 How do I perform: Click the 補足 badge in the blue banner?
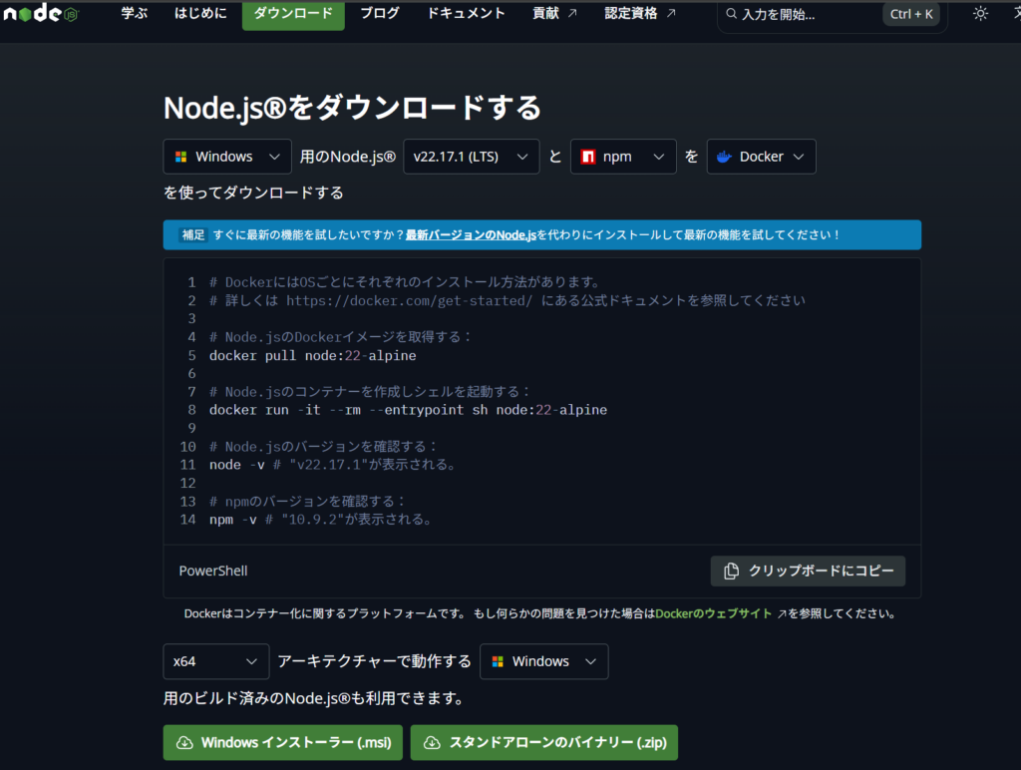[x=192, y=234]
